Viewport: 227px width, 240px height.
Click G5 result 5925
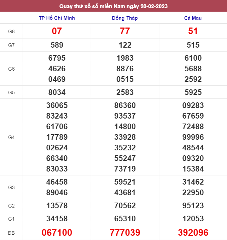pos(193,92)
